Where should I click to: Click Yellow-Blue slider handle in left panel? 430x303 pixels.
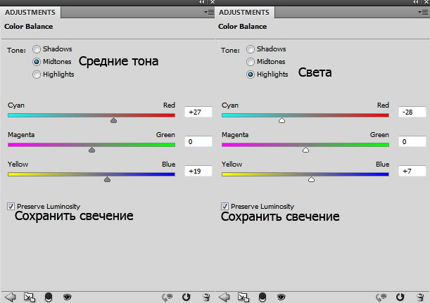pyautogui.click(x=107, y=179)
